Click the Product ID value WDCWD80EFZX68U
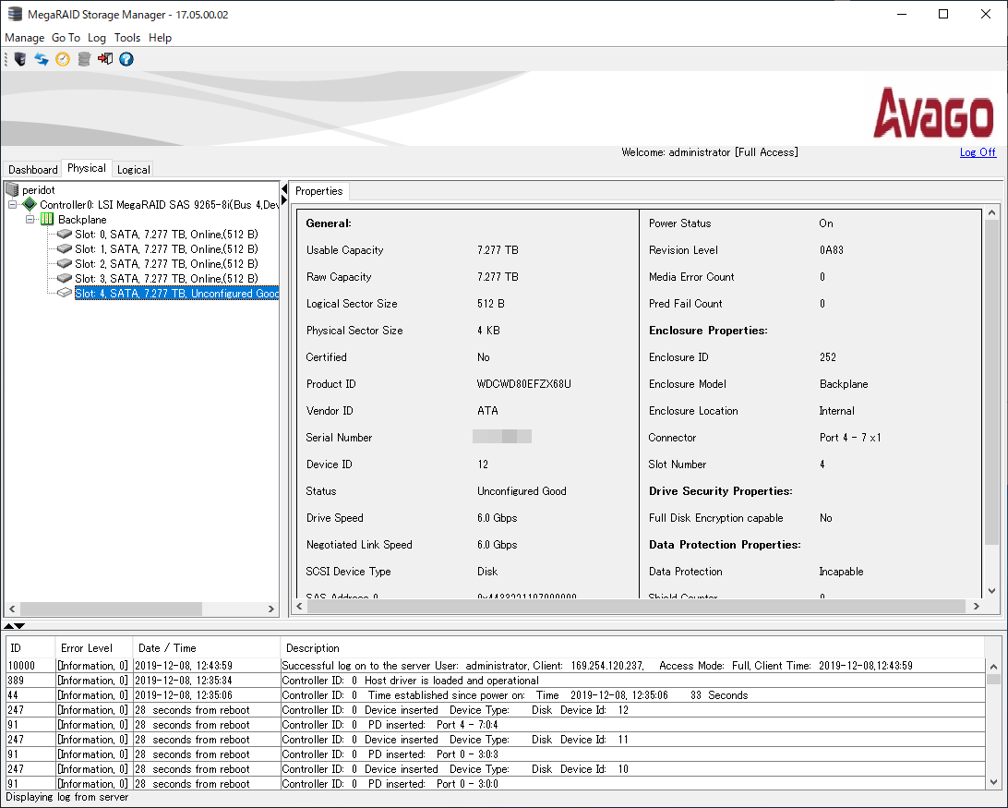 point(524,384)
